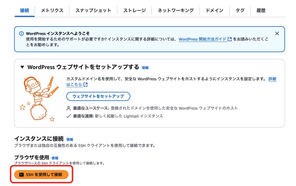
Task: Click the external link icon after はこちら
Action: tap(86, 84)
